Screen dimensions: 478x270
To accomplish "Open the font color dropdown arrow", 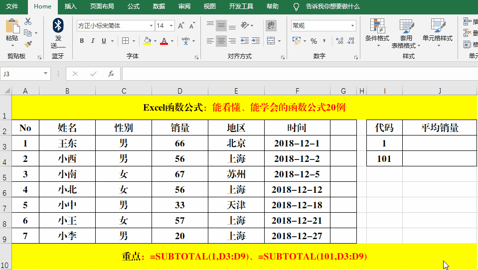I will pyautogui.click(x=172, y=41).
